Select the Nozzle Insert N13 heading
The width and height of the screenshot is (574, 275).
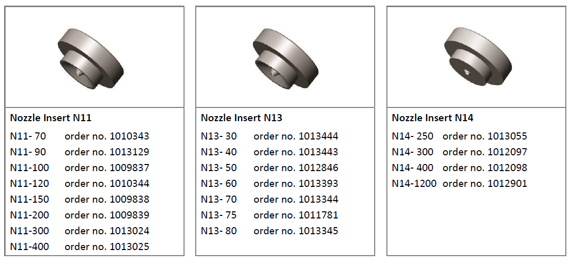click(242, 118)
